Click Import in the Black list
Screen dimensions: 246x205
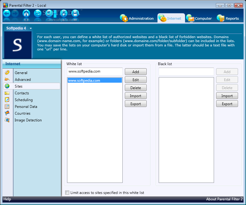(227, 96)
